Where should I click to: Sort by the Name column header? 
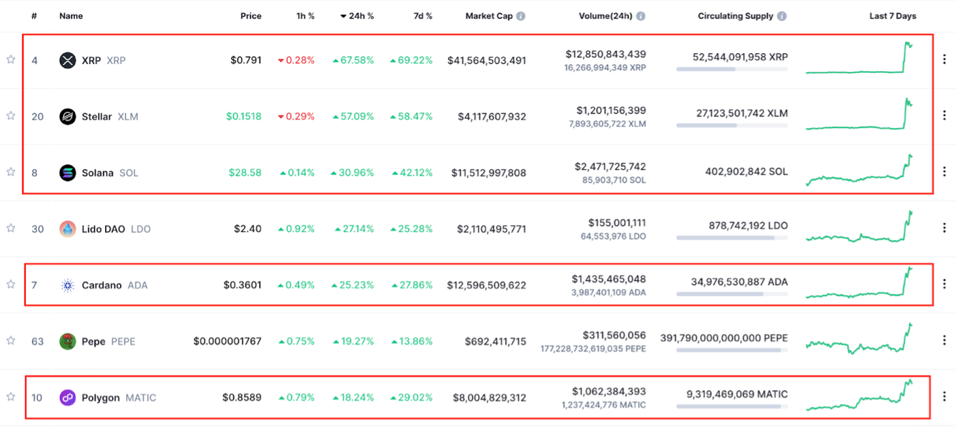pyautogui.click(x=71, y=16)
